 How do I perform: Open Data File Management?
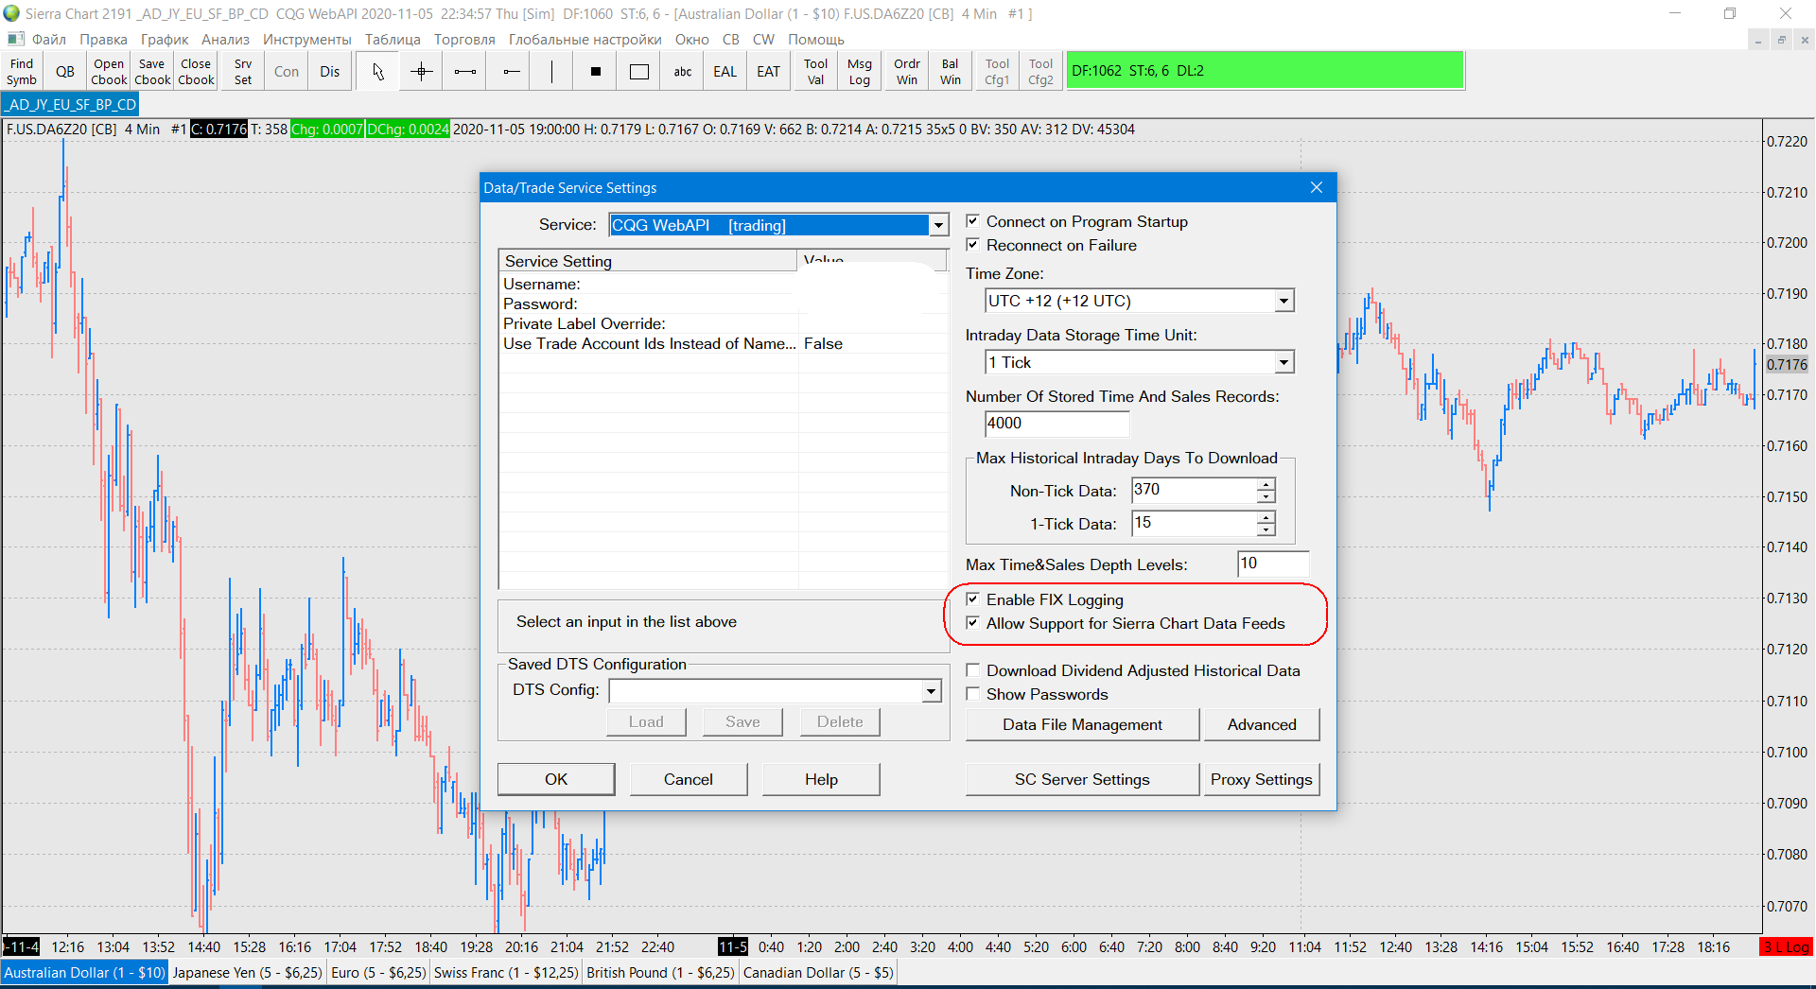click(x=1082, y=724)
